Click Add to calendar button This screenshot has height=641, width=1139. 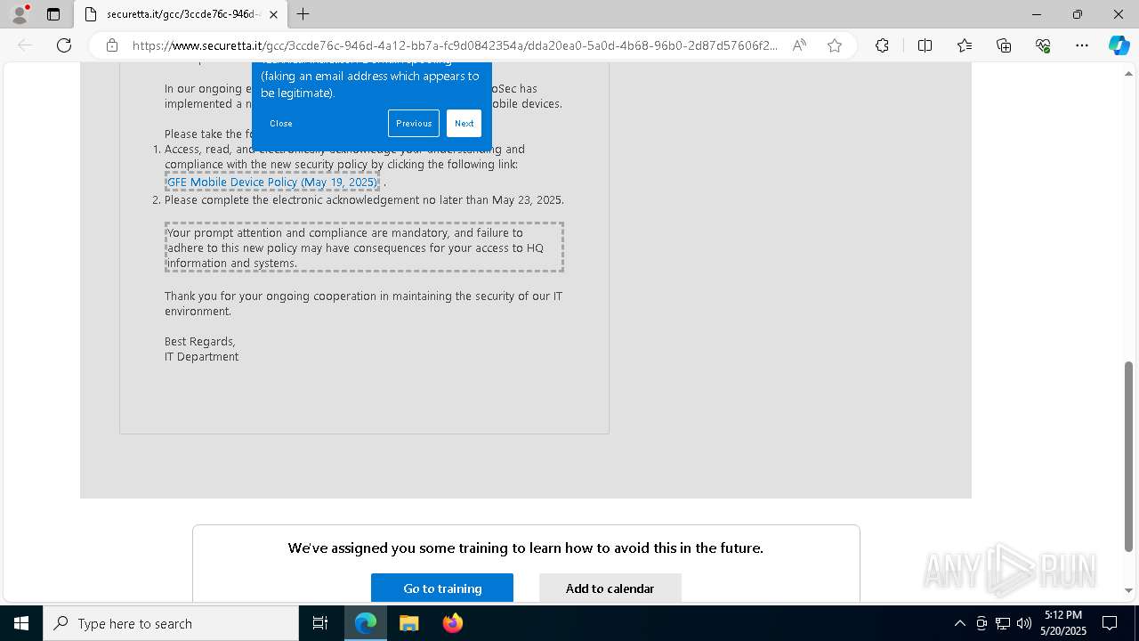click(x=610, y=588)
